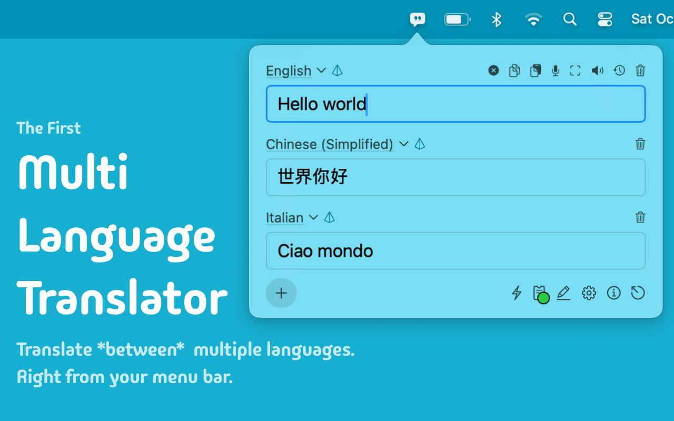Image resolution: width=674 pixels, height=421 pixels.
Task: Add another language with plus button
Action: pyautogui.click(x=281, y=293)
